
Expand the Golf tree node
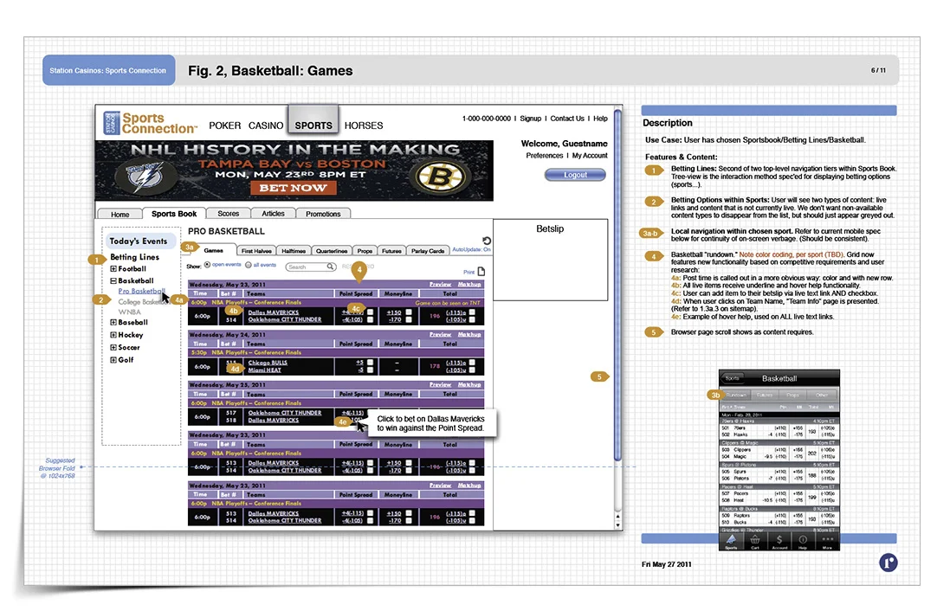[113, 359]
